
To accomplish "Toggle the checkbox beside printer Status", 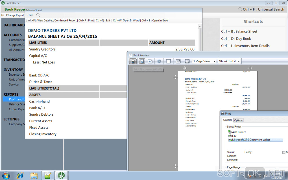I will [x=284, y=152].
